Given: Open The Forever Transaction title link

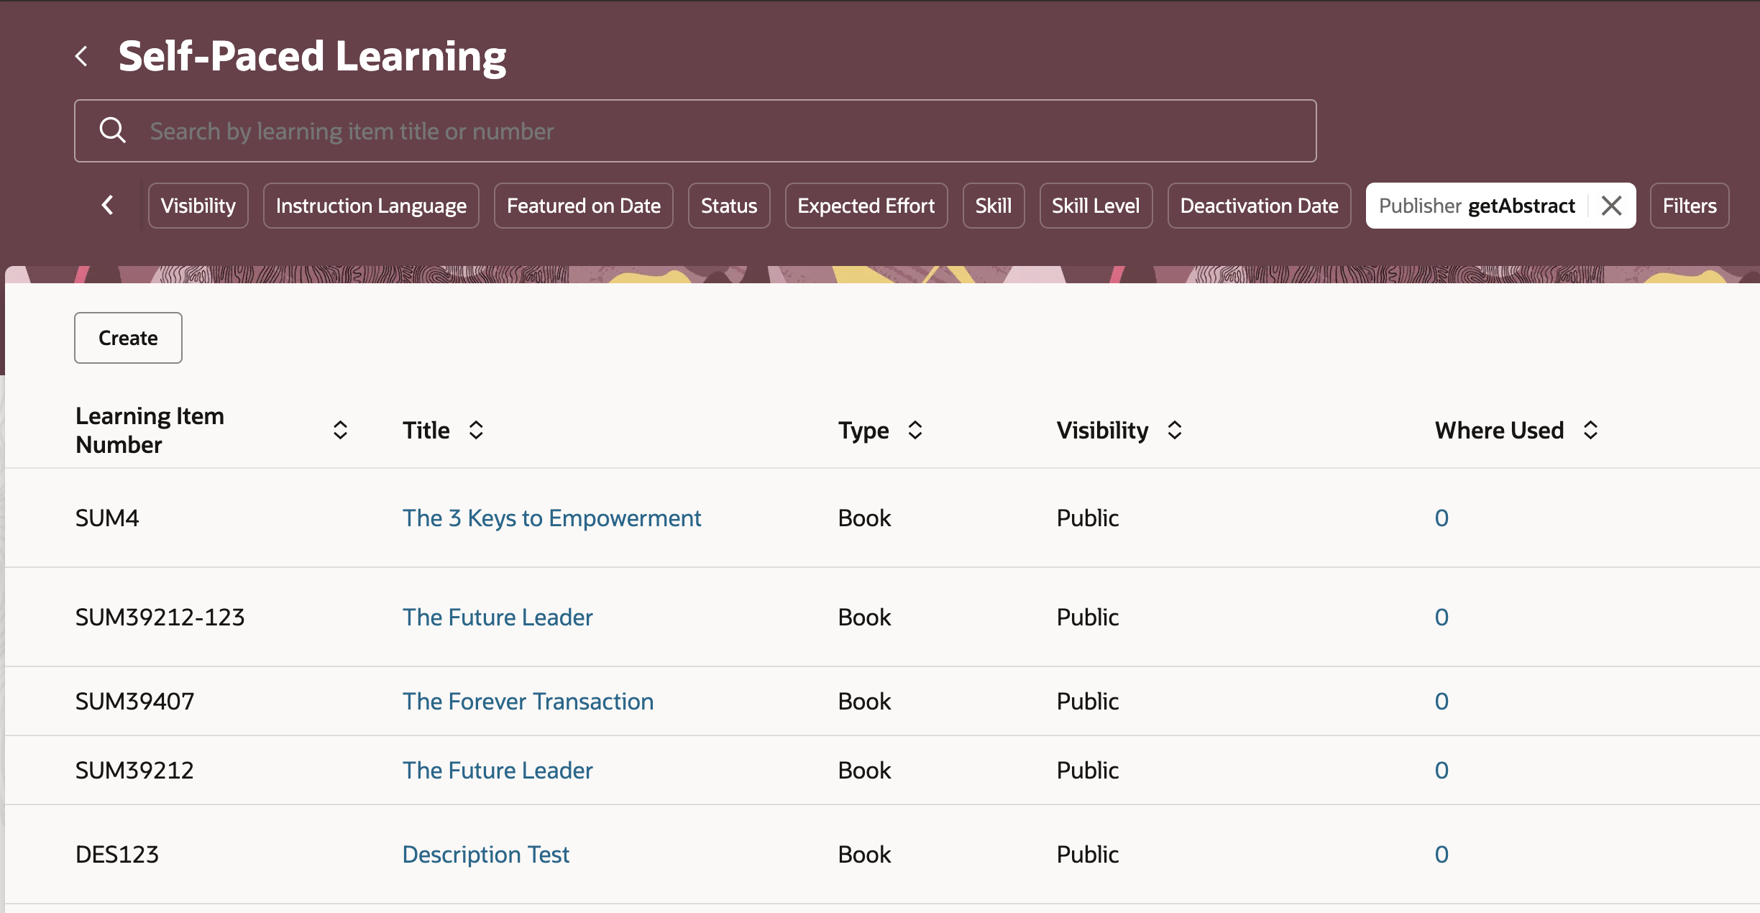Looking at the screenshot, I should (528, 701).
